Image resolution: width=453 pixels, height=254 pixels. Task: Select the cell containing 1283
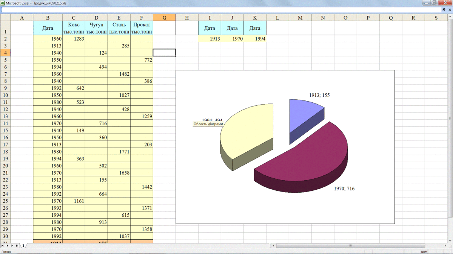[74, 39]
